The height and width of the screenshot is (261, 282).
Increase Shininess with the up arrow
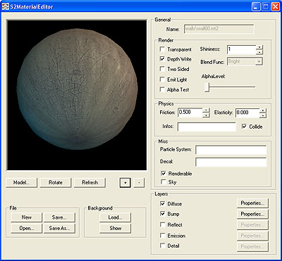(x=259, y=47)
